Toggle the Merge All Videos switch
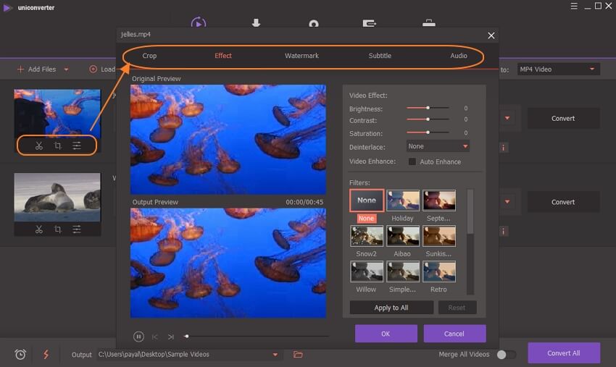 506,354
